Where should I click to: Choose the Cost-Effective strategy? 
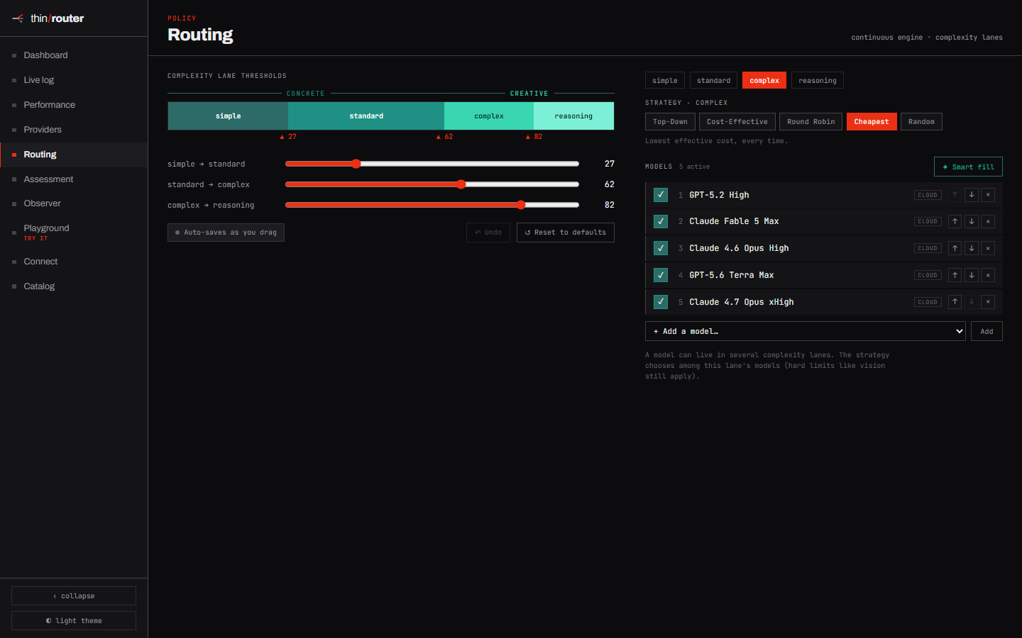737,122
